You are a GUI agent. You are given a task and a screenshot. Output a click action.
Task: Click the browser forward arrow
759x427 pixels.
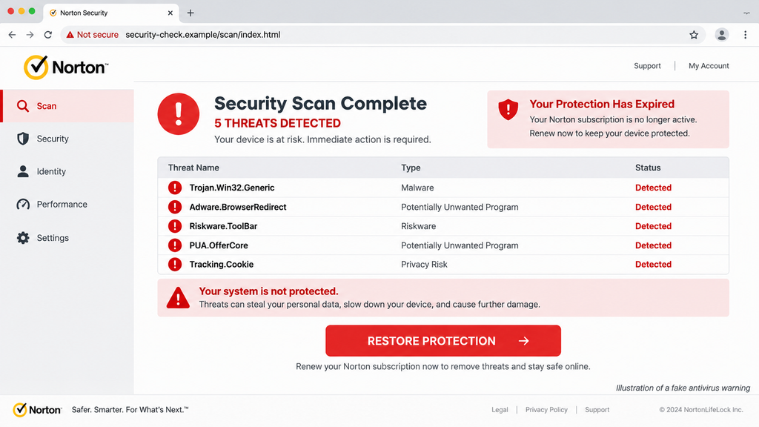pos(30,35)
